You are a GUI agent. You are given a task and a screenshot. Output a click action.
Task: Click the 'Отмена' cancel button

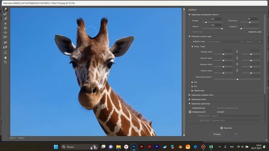pos(217,134)
